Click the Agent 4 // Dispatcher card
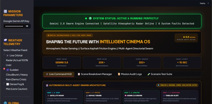The width and height of the screenshot is (212, 104). pos(180,97)
